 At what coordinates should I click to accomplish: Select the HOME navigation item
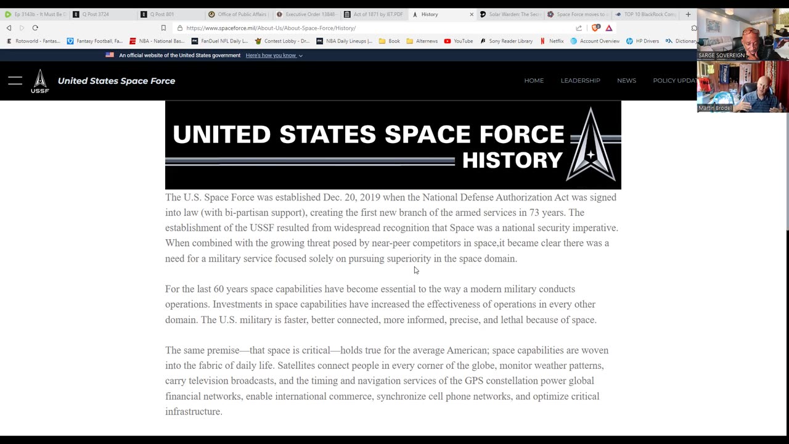tap(534, 81)
